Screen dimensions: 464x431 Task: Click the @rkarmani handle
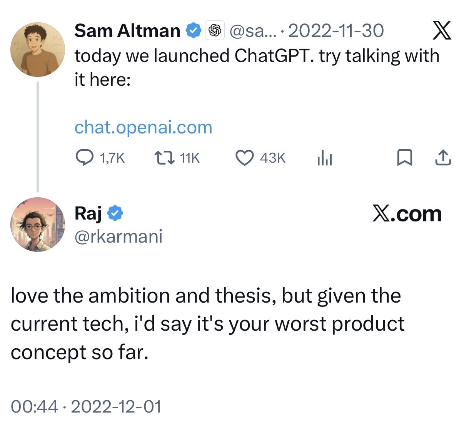[x=118, y=236]
